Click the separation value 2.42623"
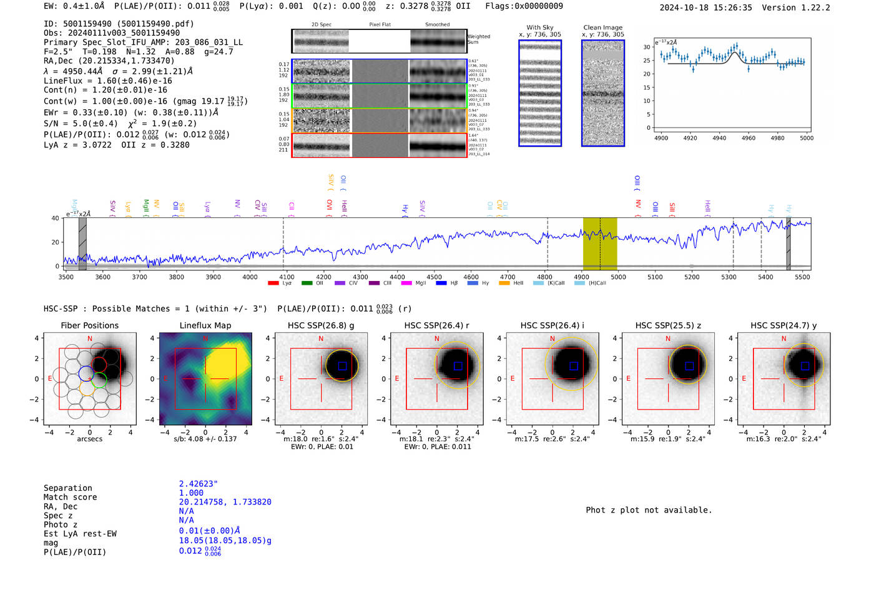Viewport: 874px width, 595px height. [x=199, y=484]
